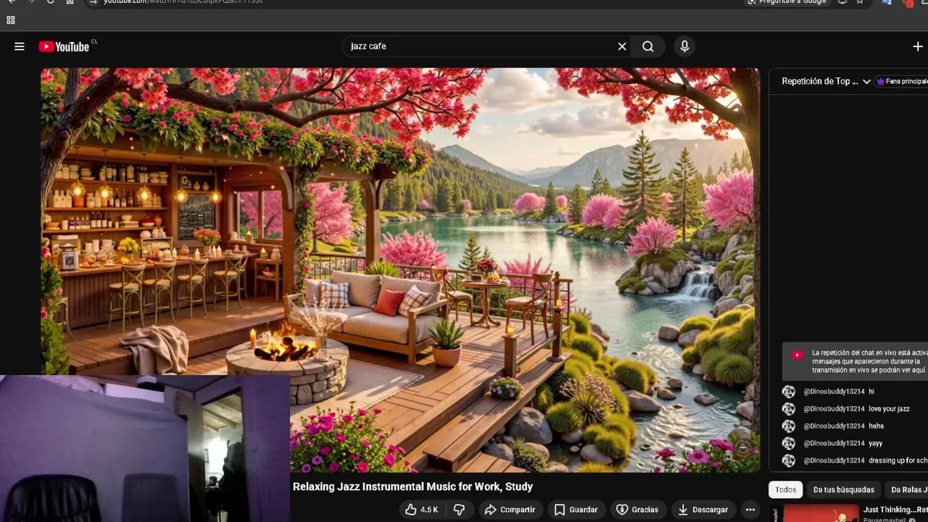Open more actions three-dot menu
Screen dimensions: 928x522
click(x=750, y=510)
